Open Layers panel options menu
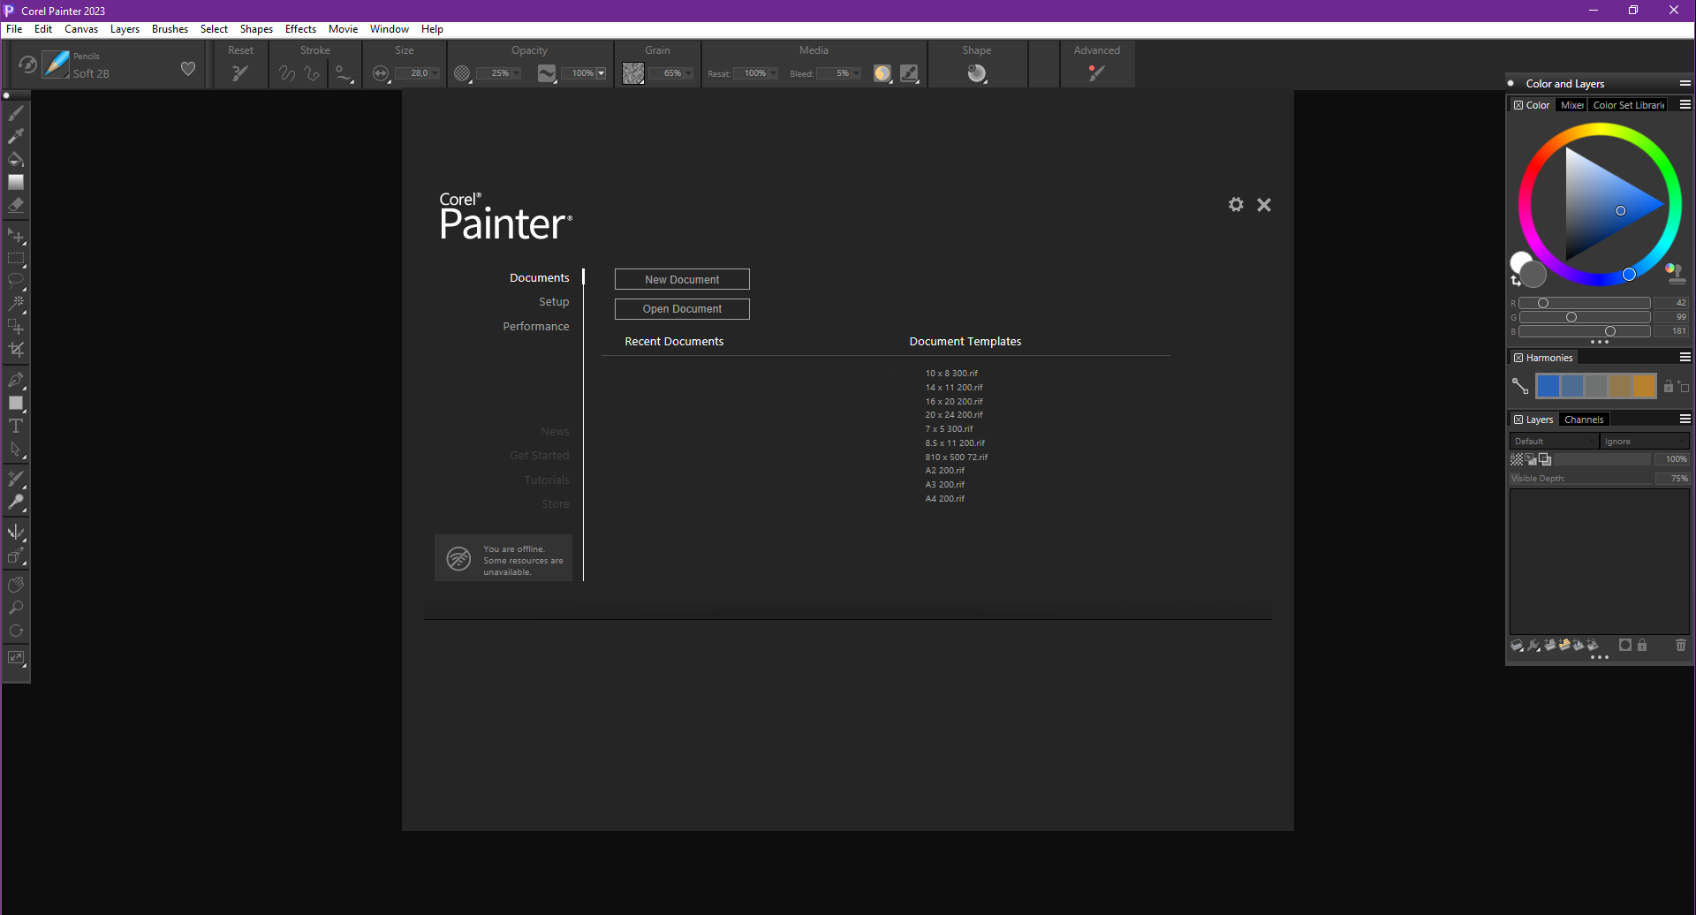The height and width of the screenshot is (915, 1696). [x=1685, y=419]
